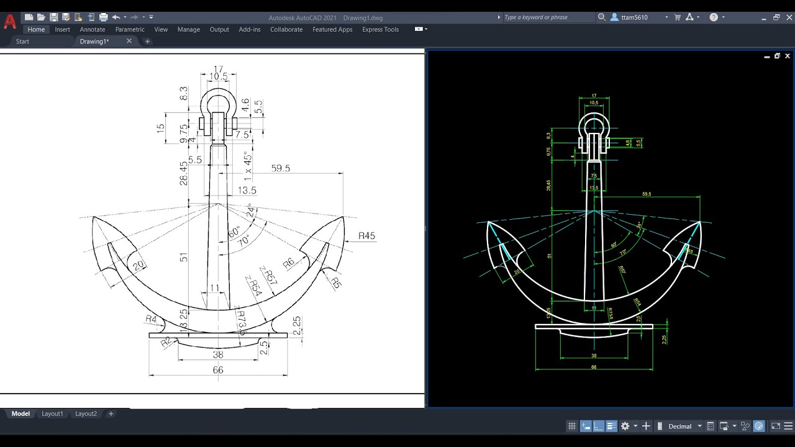Click the UI lock icon in status bar

tap(725, 426)
